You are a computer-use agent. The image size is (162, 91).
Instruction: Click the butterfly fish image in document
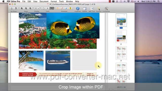tap(73, 26)
